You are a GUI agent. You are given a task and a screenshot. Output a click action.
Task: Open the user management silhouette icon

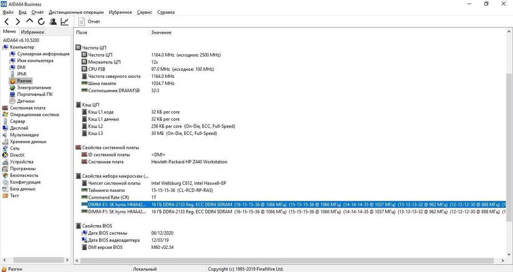tap(53, 22)
